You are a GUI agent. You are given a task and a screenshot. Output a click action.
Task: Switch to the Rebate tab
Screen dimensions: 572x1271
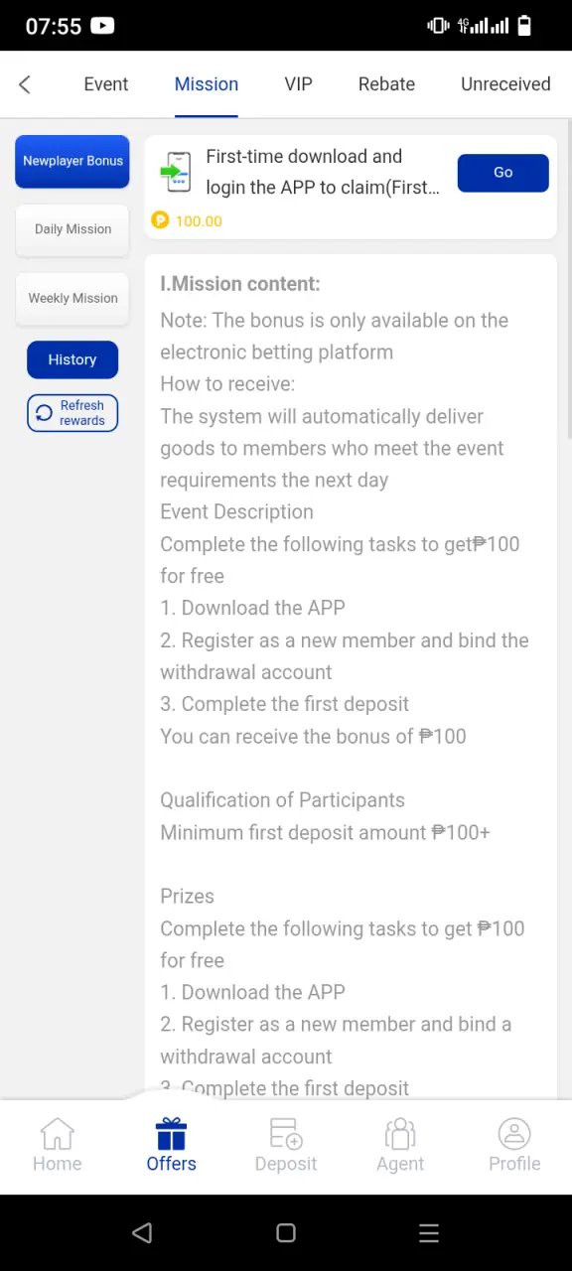point(386,84)
